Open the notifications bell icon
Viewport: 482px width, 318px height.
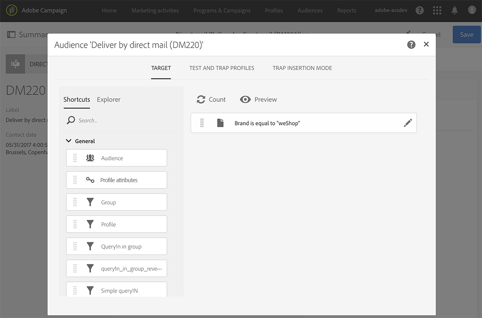coord(454,10)
